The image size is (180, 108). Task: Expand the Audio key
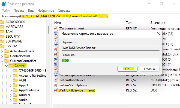click(11, 100)
